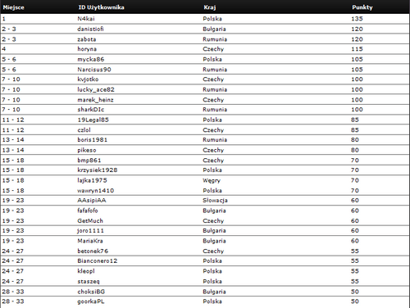The width and height of the screenshot is (410, 308).
Task: Click the Miejsce column header
Action: point(13,7)
